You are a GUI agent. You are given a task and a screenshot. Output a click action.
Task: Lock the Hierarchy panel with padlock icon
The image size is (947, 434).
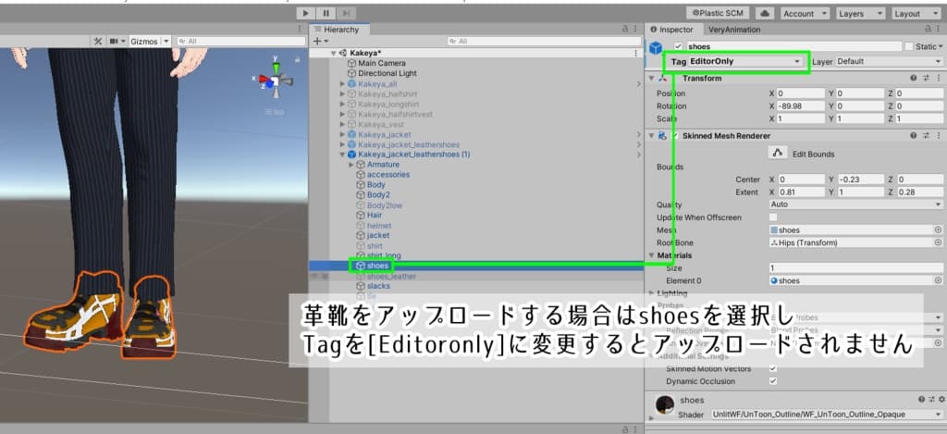pos(625,29)
